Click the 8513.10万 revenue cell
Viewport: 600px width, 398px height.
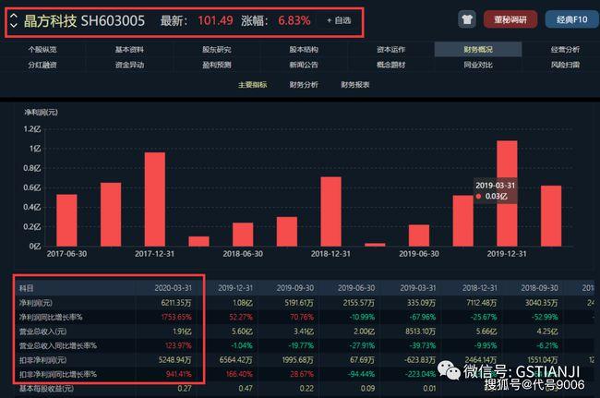click(x=421, y=332)
